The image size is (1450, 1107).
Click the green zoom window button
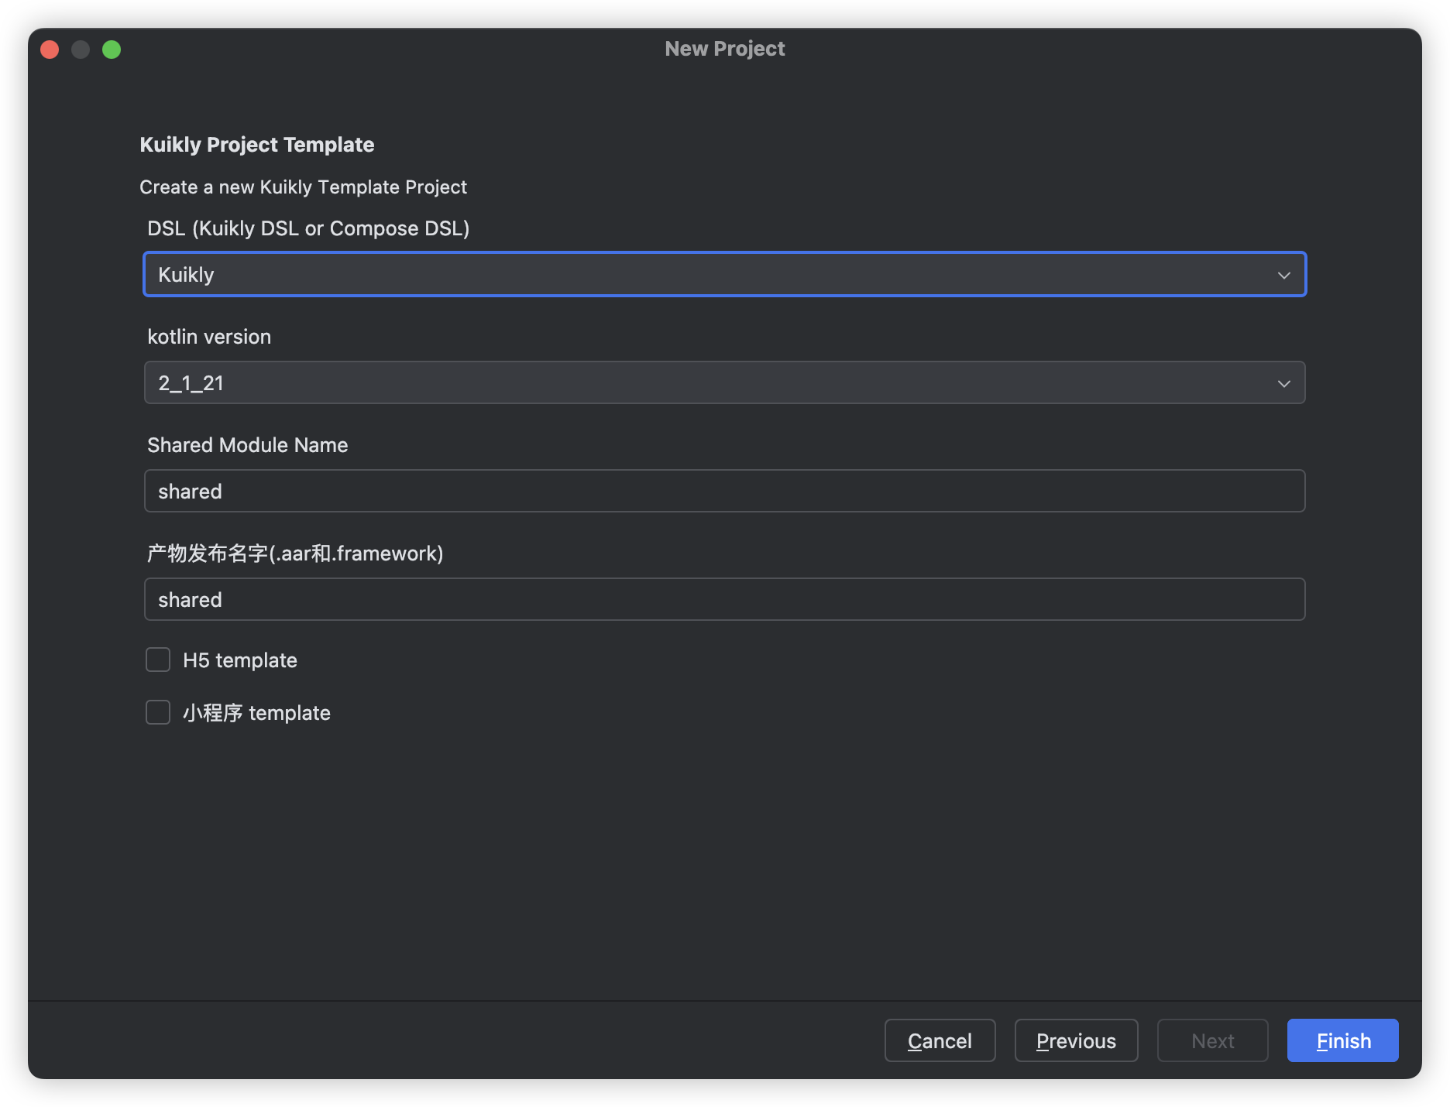(x=112, y=50)
